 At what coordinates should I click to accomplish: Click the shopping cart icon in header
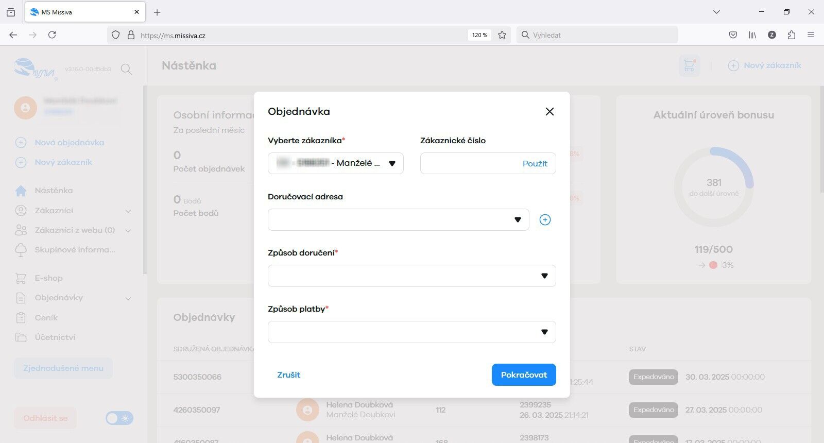point(689,66)
